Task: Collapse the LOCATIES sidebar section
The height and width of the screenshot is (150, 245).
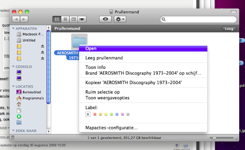Action: tap(13, 86)
